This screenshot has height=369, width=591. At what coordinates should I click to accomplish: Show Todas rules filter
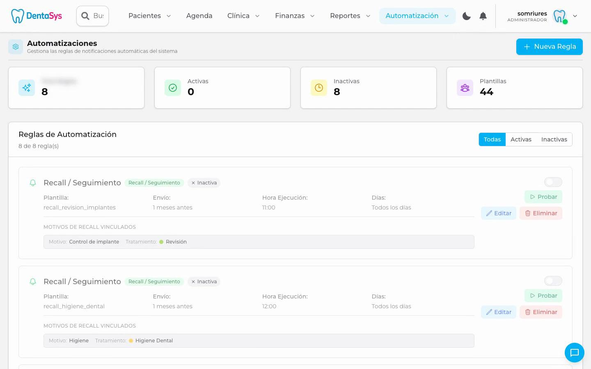pyautogui.click(x=492, y=139)
